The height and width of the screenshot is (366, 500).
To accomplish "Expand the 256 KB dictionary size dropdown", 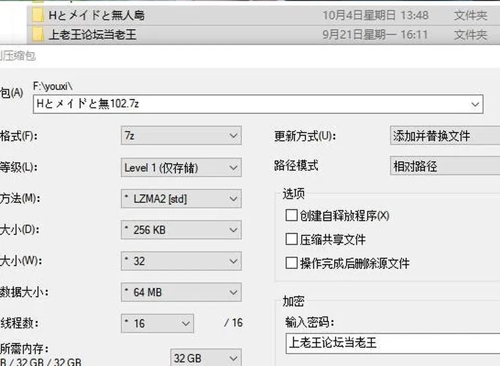I will point(181,230).
